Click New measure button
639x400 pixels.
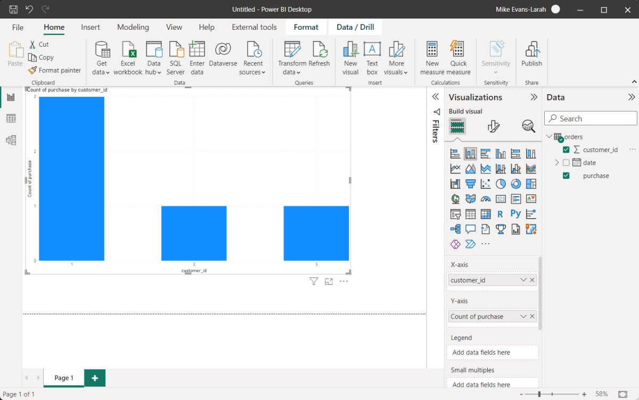432,57
